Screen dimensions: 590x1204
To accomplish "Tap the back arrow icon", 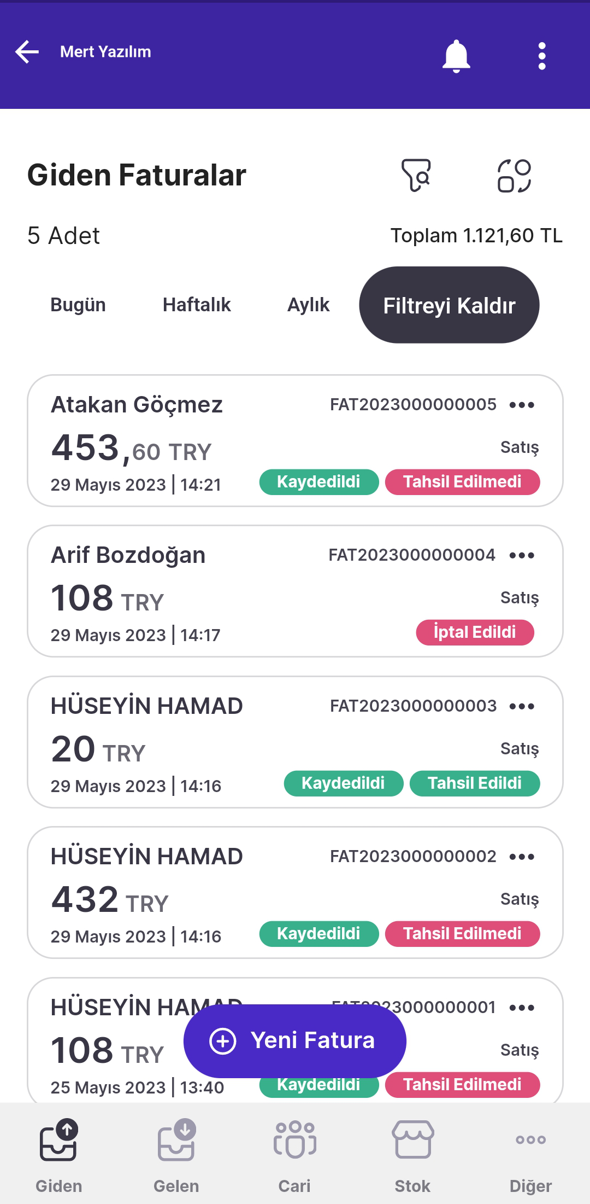I will point(27,52).
